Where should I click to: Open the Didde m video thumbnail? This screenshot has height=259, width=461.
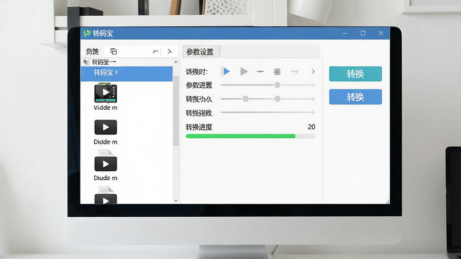point(105,127)
